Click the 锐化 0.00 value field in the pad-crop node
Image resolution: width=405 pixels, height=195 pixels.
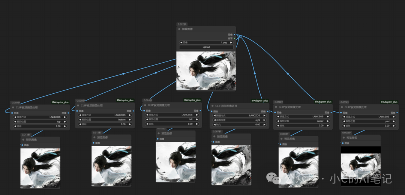pos(369,126)
